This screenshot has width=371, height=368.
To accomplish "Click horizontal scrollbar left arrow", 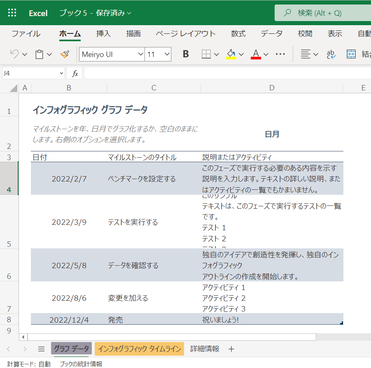I will (23, 337).
